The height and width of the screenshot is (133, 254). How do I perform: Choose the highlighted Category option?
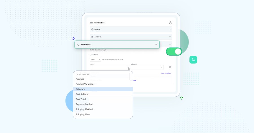(x=103, y=89)
